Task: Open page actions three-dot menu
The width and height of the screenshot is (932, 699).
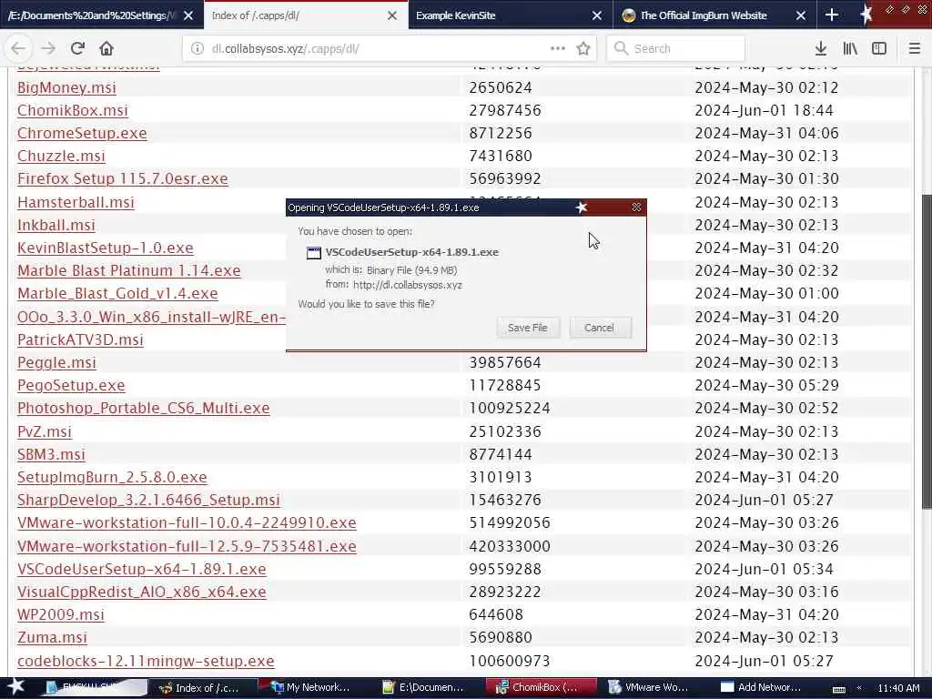Action: (x=558, y=48)
